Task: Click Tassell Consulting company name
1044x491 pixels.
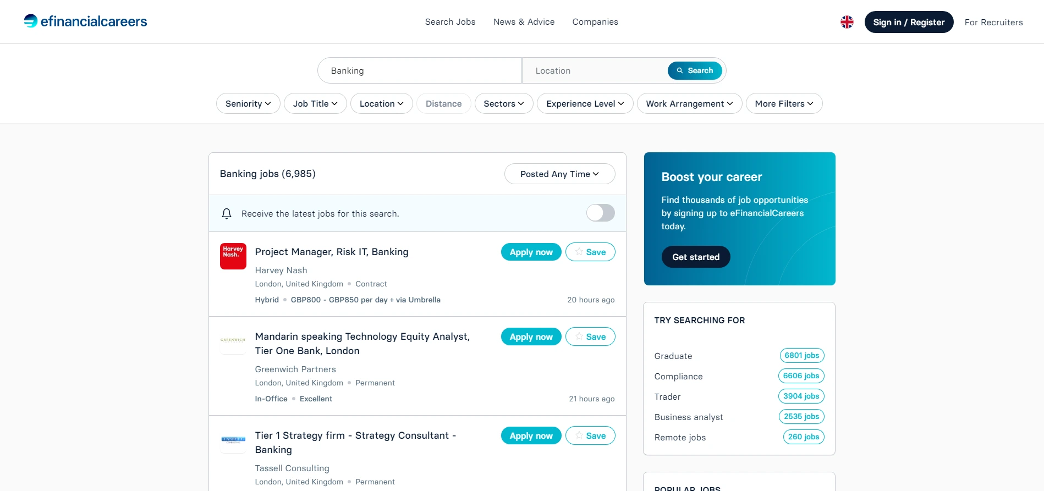Action: 292,468
